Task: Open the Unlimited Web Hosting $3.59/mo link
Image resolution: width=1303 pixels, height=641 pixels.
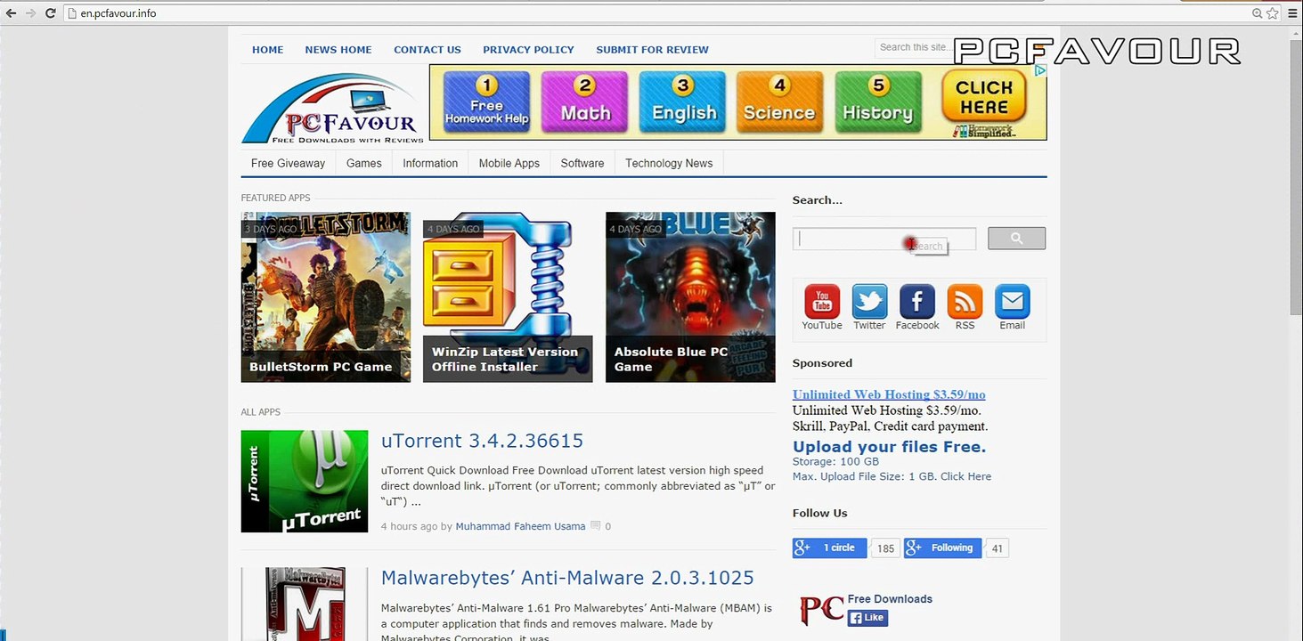Action: coord(889,394)
